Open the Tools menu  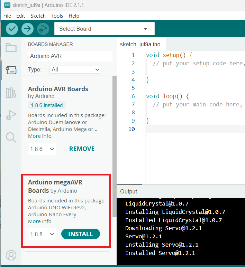(57, 16)
